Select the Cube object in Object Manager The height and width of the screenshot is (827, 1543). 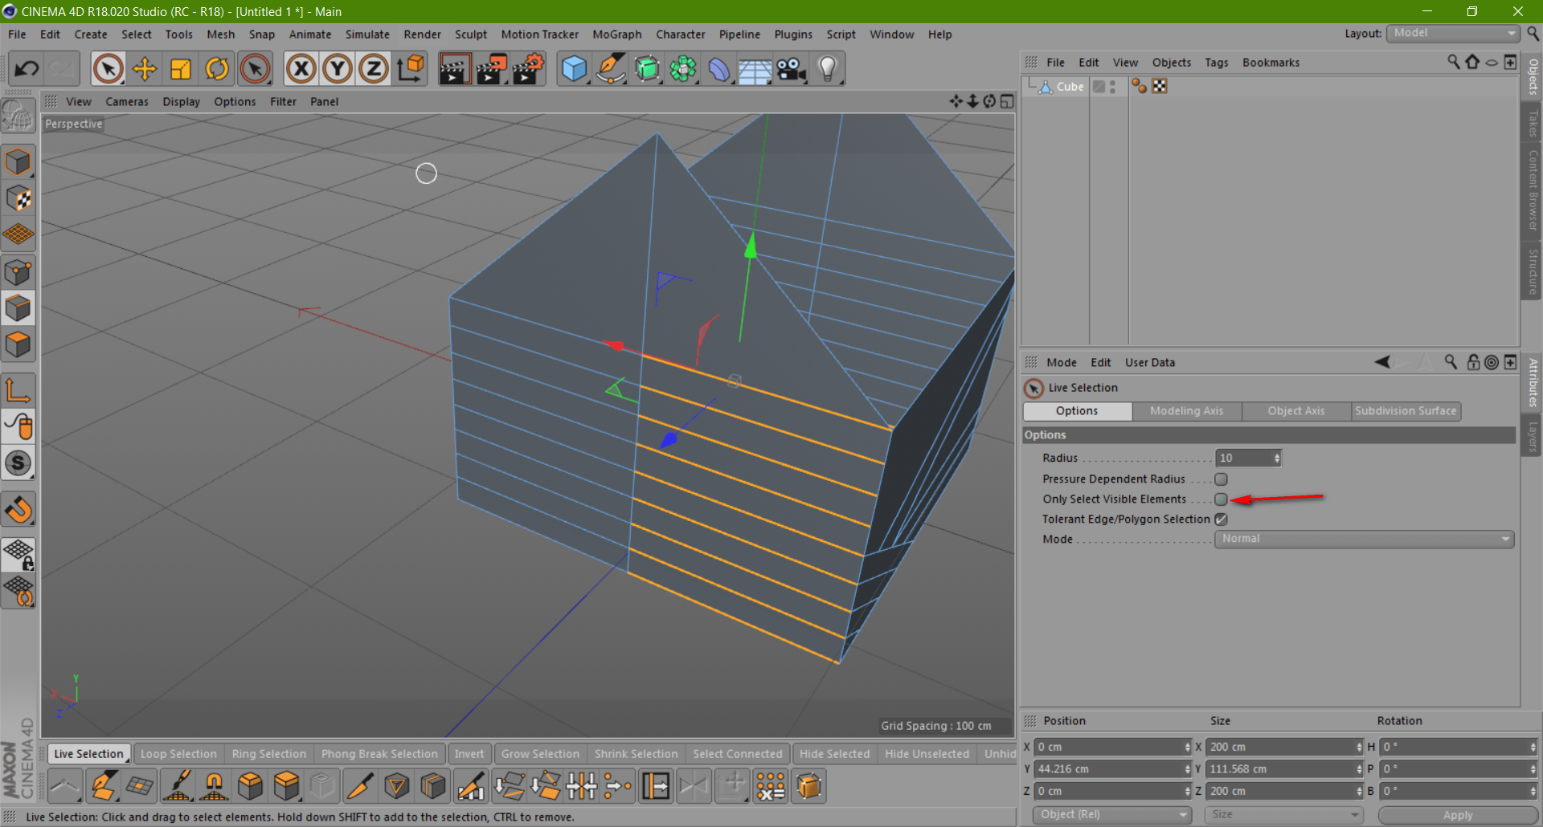tap(1070, 87)
